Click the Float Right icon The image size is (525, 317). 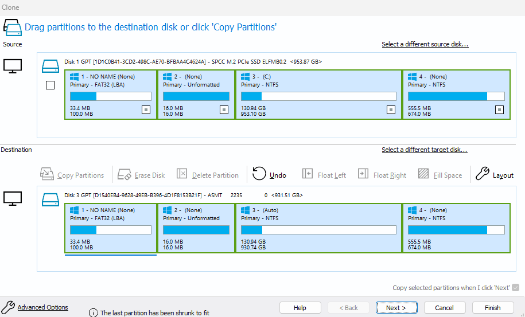(x=363, y=174)
